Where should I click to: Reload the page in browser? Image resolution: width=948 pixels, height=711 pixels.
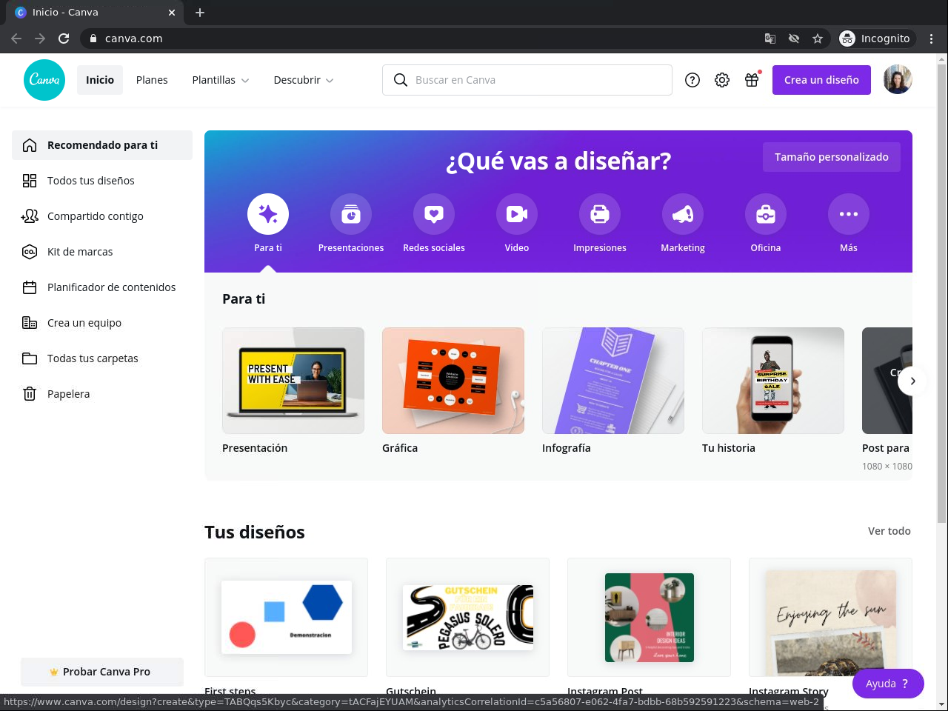click(x=64, y=39)
